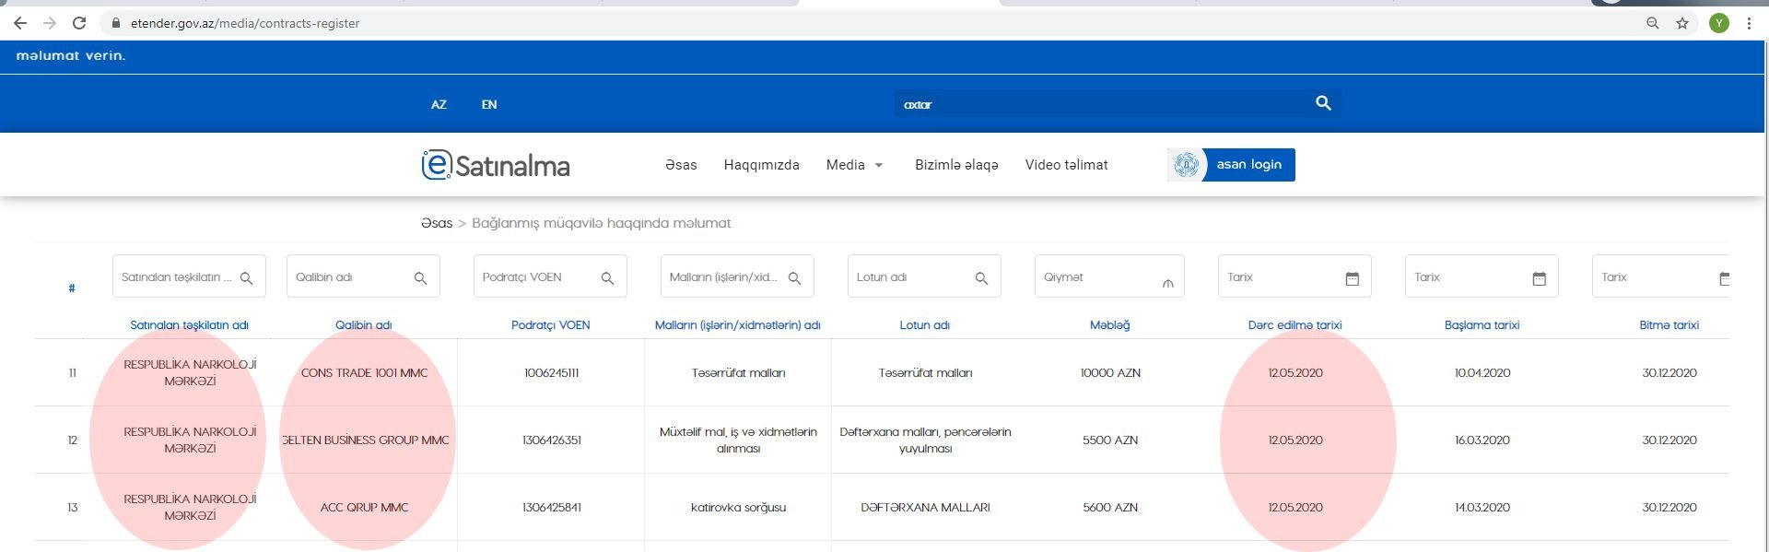
Task: Switch the site language to EN
Action: click(x=489, y=104)
